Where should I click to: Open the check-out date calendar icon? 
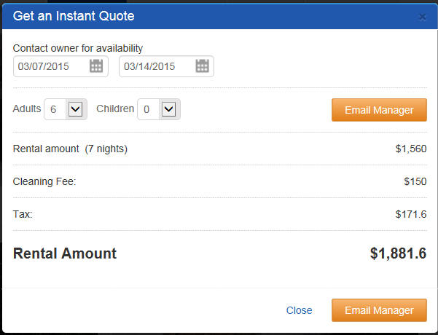pyautogui.click(x=203, y=66)
